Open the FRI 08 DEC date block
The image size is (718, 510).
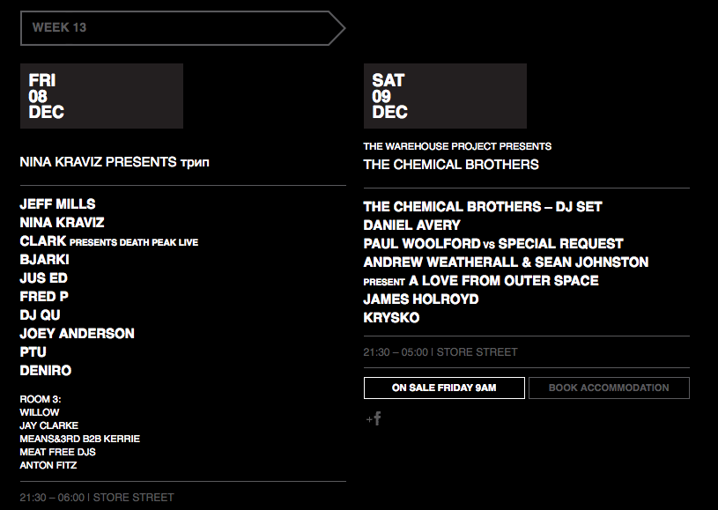[x=101, y=96]
